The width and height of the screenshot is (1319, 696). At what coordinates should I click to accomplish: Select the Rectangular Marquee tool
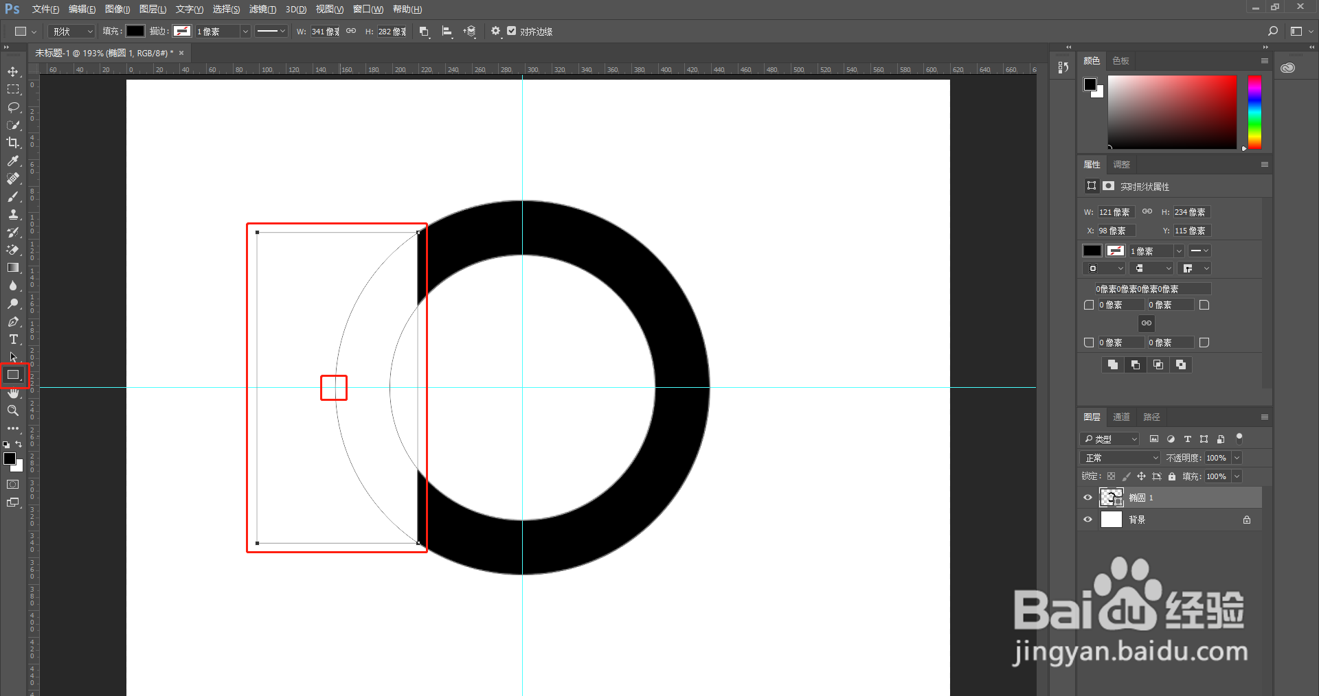point(13,89)
